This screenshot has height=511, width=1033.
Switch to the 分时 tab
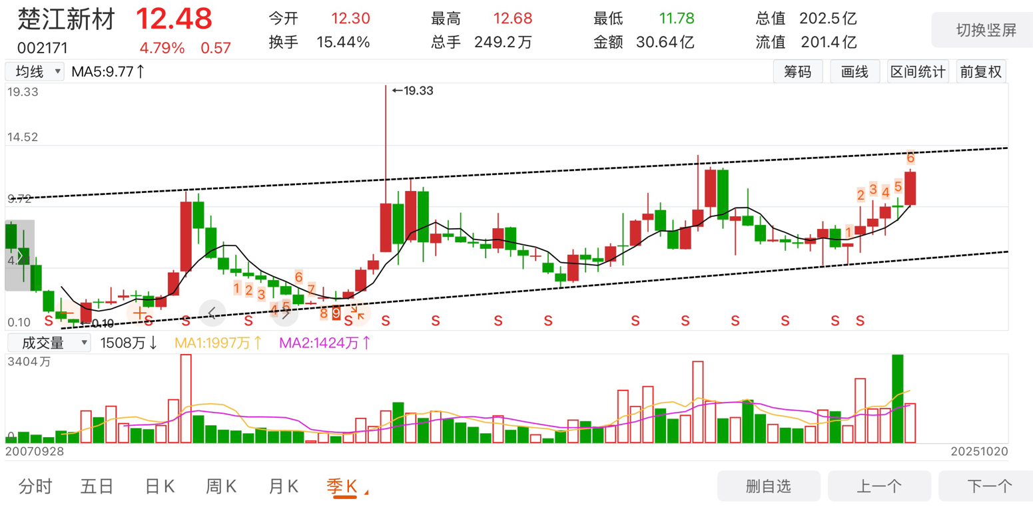click(35, 486)
